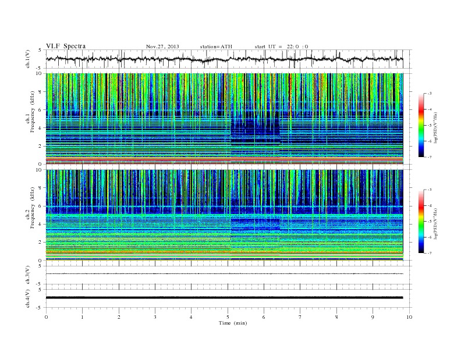
Task: Click the date 'Nov.27, 2013' label
Action: pos(162,47)
